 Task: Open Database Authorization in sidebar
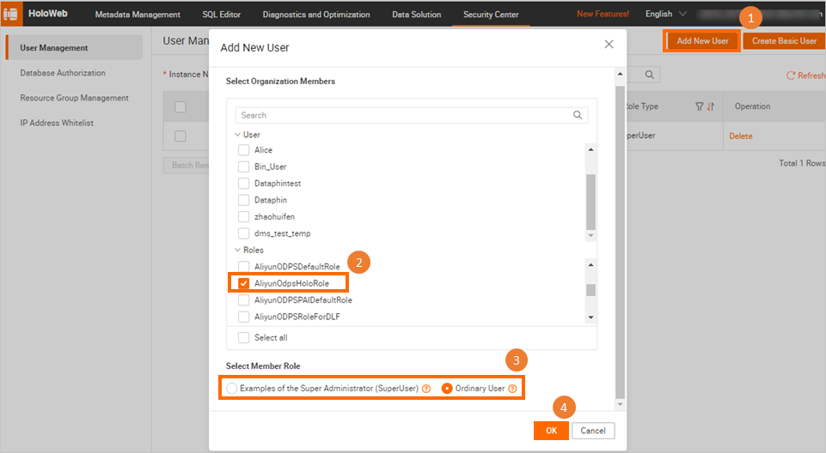(x=63, y=73)
